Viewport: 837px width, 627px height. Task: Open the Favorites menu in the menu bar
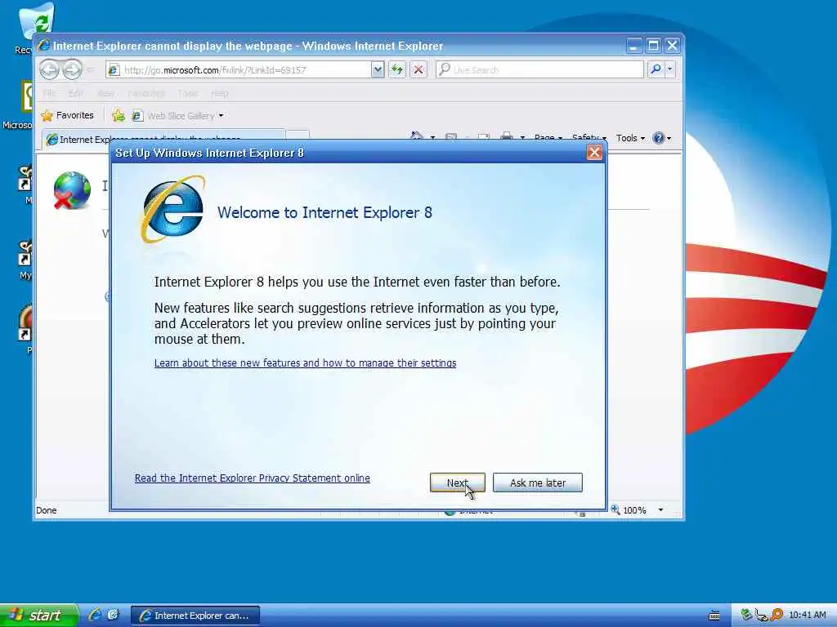146,93
